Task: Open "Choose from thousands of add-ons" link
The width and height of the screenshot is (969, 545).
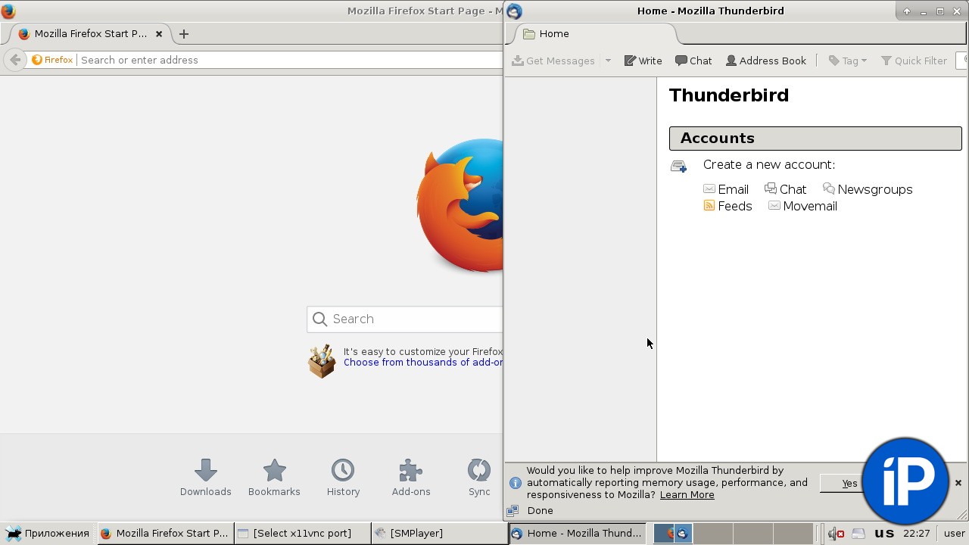Action: point(423,363)
